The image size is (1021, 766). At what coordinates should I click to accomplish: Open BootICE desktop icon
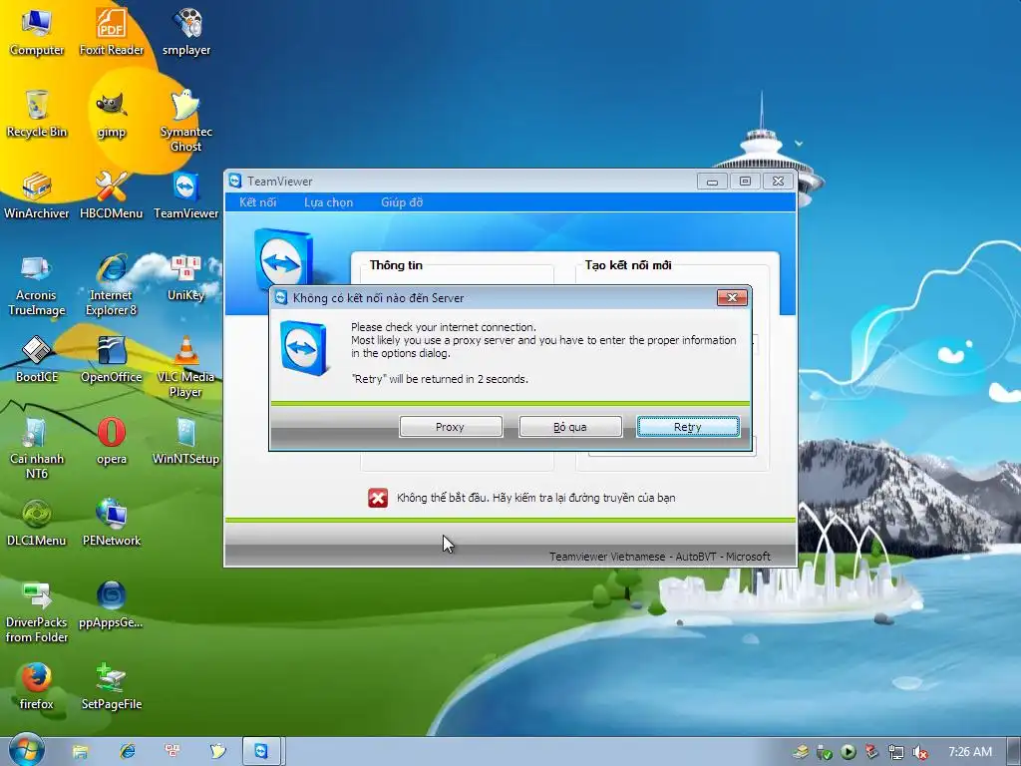37,359
